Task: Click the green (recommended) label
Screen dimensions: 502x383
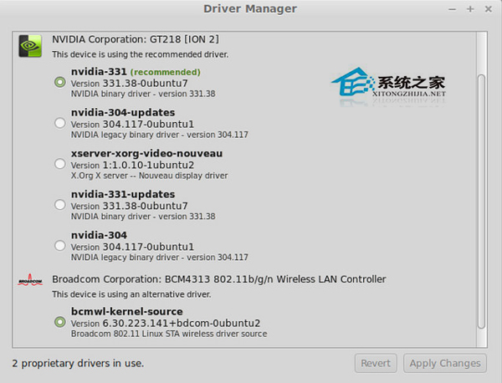Action: 165,72
